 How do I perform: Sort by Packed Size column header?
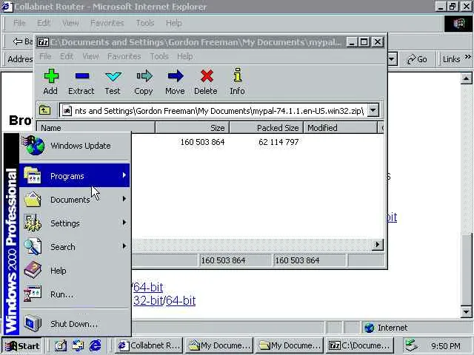(x=267, y=128)
